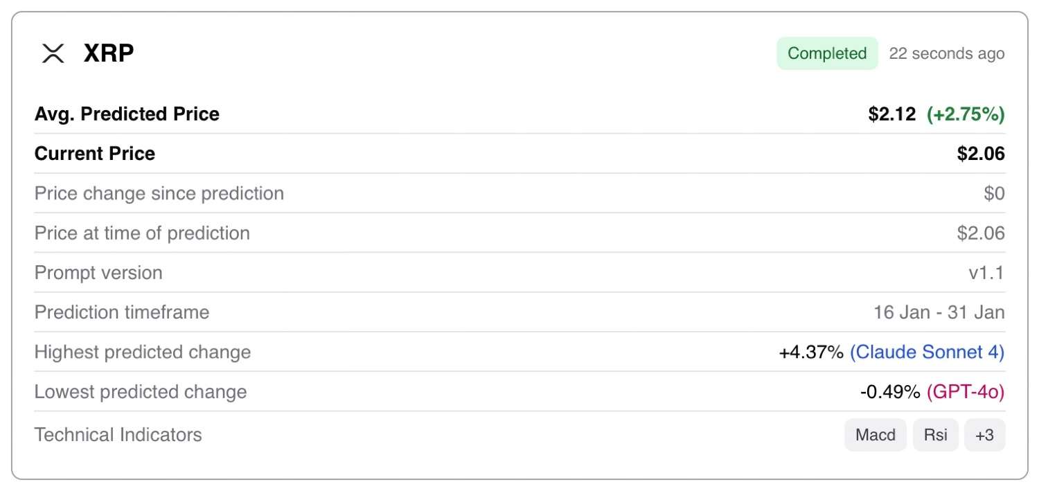The image size is (1039, 491).
Task: Open the GPT-4o model link
Action: coord(966,392)
